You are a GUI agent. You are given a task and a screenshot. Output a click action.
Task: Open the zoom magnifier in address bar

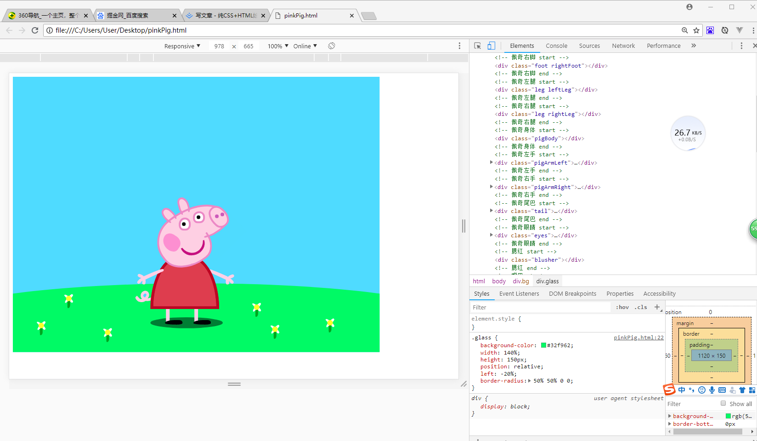(x=685, y=30)
